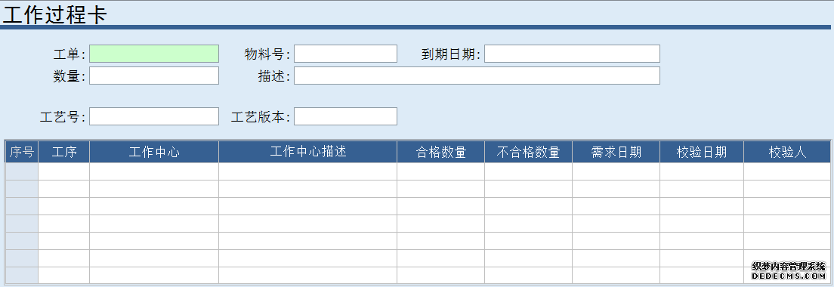Open the 织梦内容管理系统 watermark link
The image size is (834, 287).
click(789, 271)
